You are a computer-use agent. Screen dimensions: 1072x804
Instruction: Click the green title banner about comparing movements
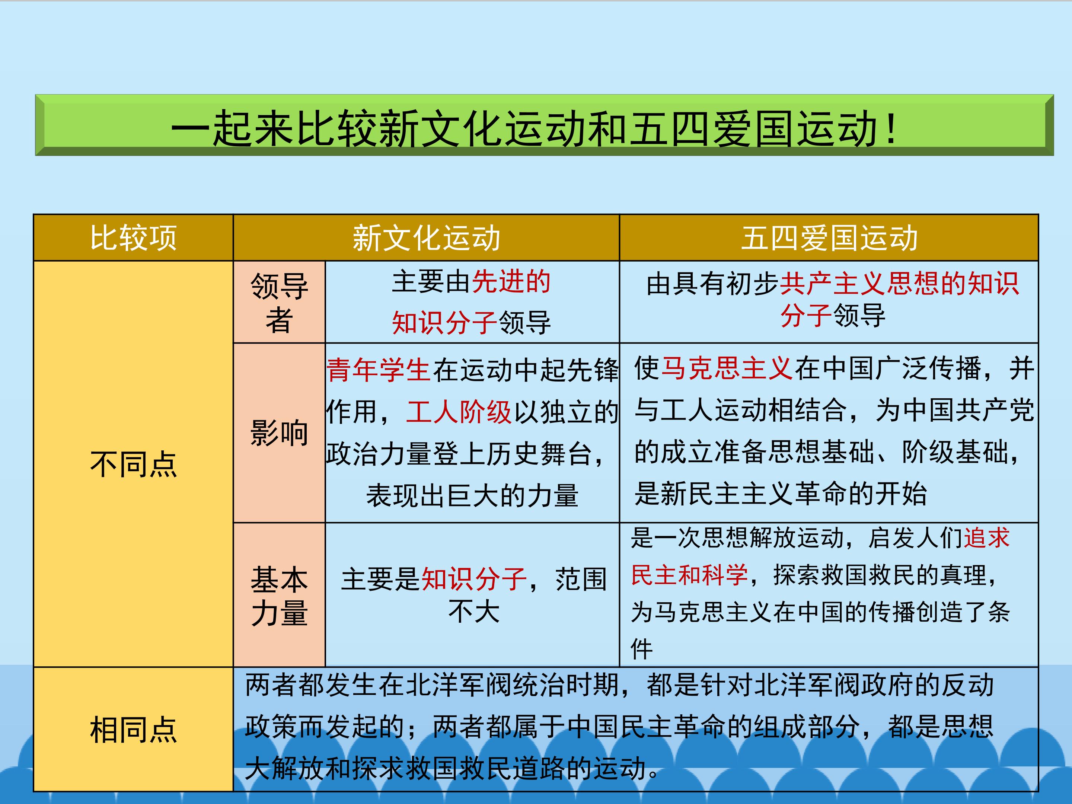click(x=544, y=125)
